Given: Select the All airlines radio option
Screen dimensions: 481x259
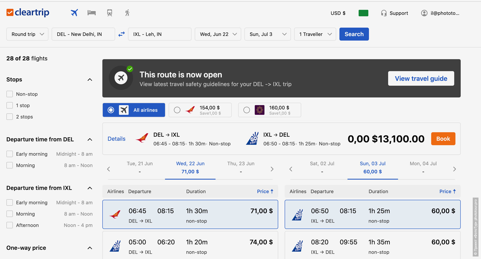Looking at the screenshot, I should (x=111, y=110).
